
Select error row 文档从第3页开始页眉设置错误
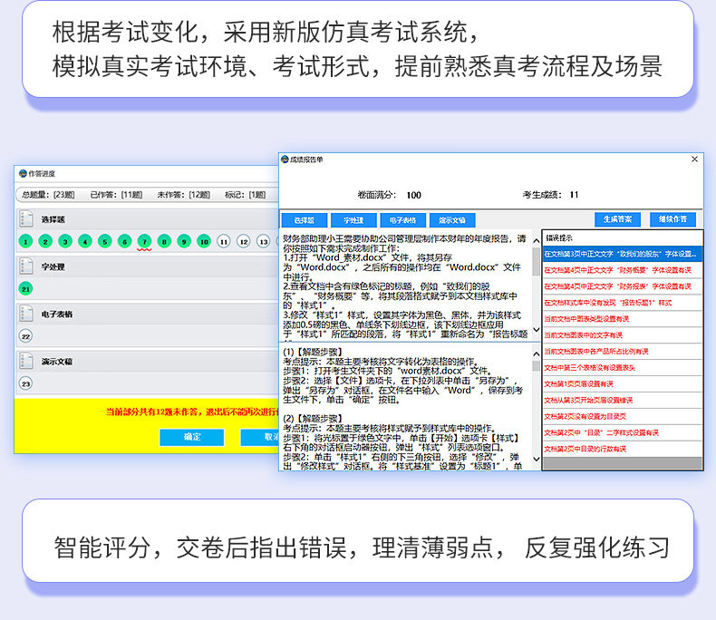pyautogui.click(x=622, y=400)
